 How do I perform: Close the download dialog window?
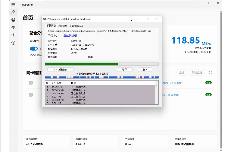[157, 19]
